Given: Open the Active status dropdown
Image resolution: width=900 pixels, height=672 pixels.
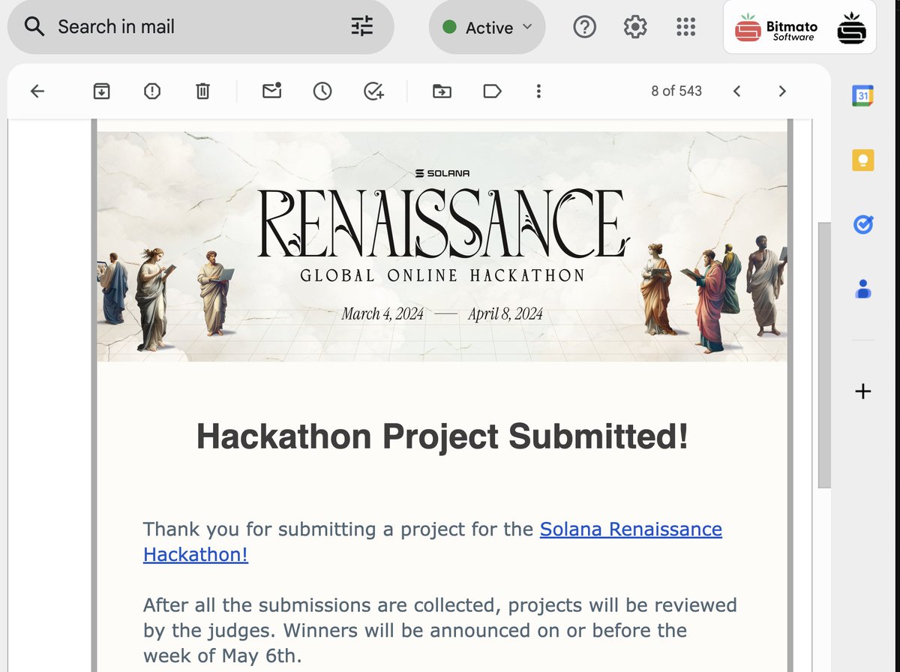Looking at the screenshot, I should [x=487, y=27].
